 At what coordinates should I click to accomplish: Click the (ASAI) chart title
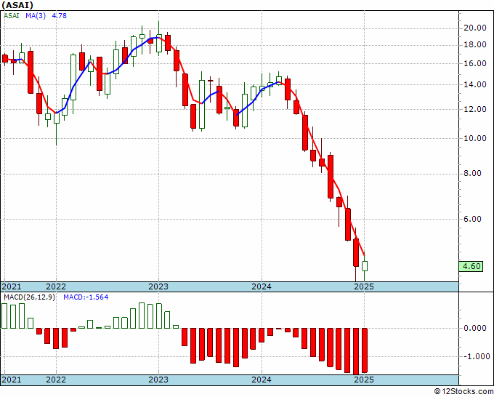pyautogui.click(x=17, y=5)
